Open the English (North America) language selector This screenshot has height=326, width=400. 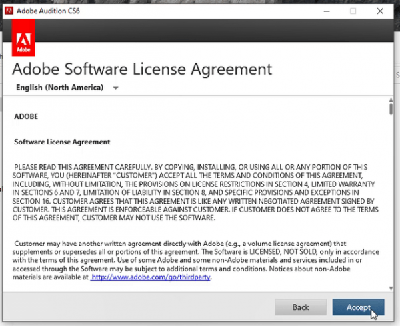click(x=67, y=88)
